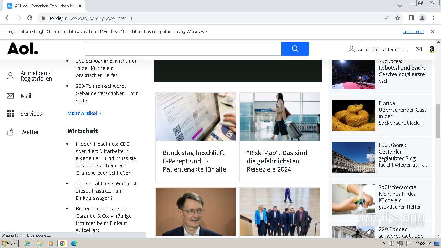The width and height of the screenshot is (441, 248).
Task: Click the volume speaker tray icon
Action: pyautogui.click(x=392, y=244)
